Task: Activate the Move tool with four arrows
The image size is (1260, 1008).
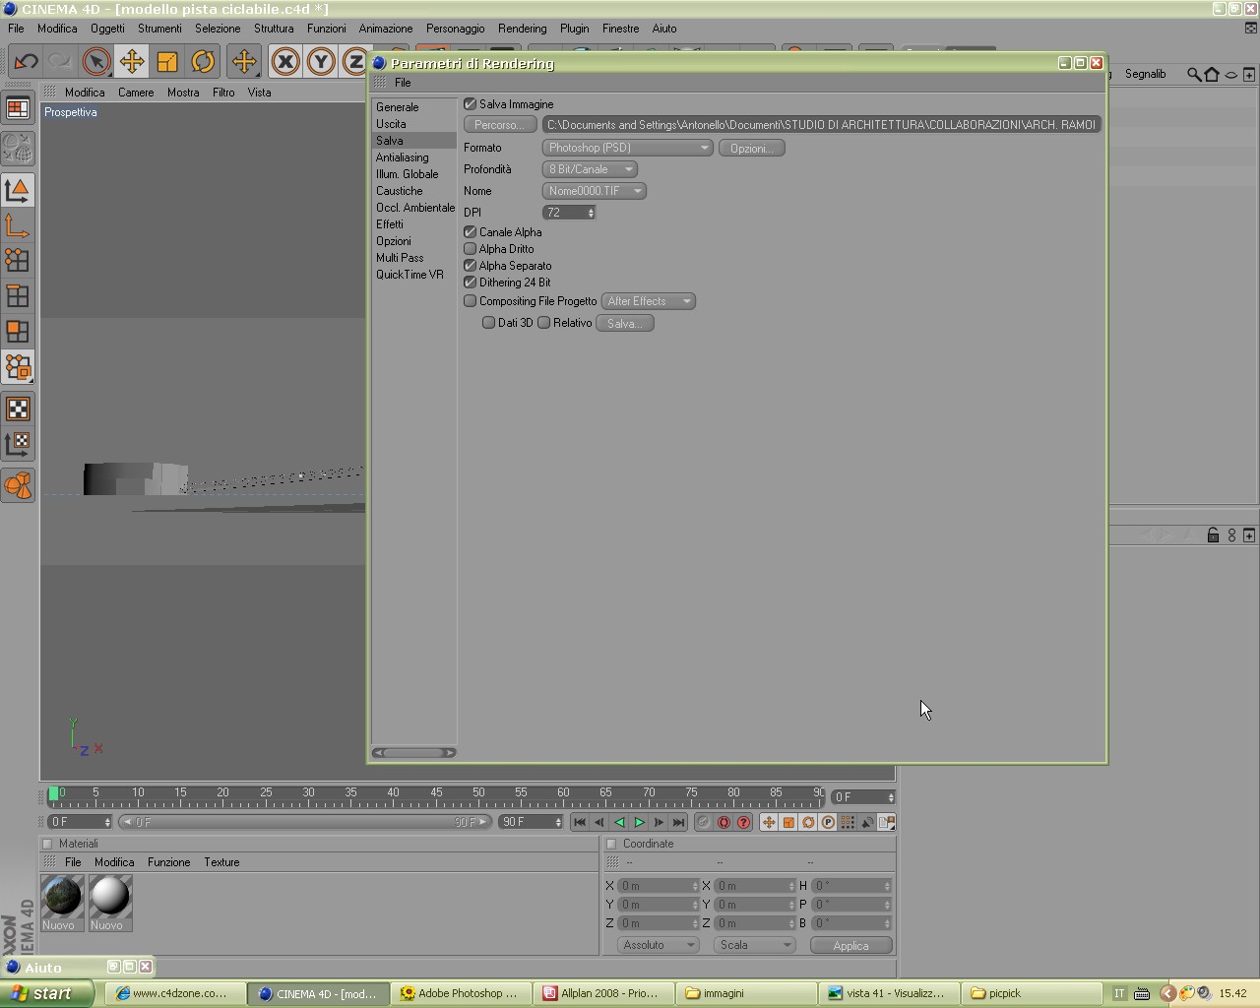Action: [x=131, y=61]
